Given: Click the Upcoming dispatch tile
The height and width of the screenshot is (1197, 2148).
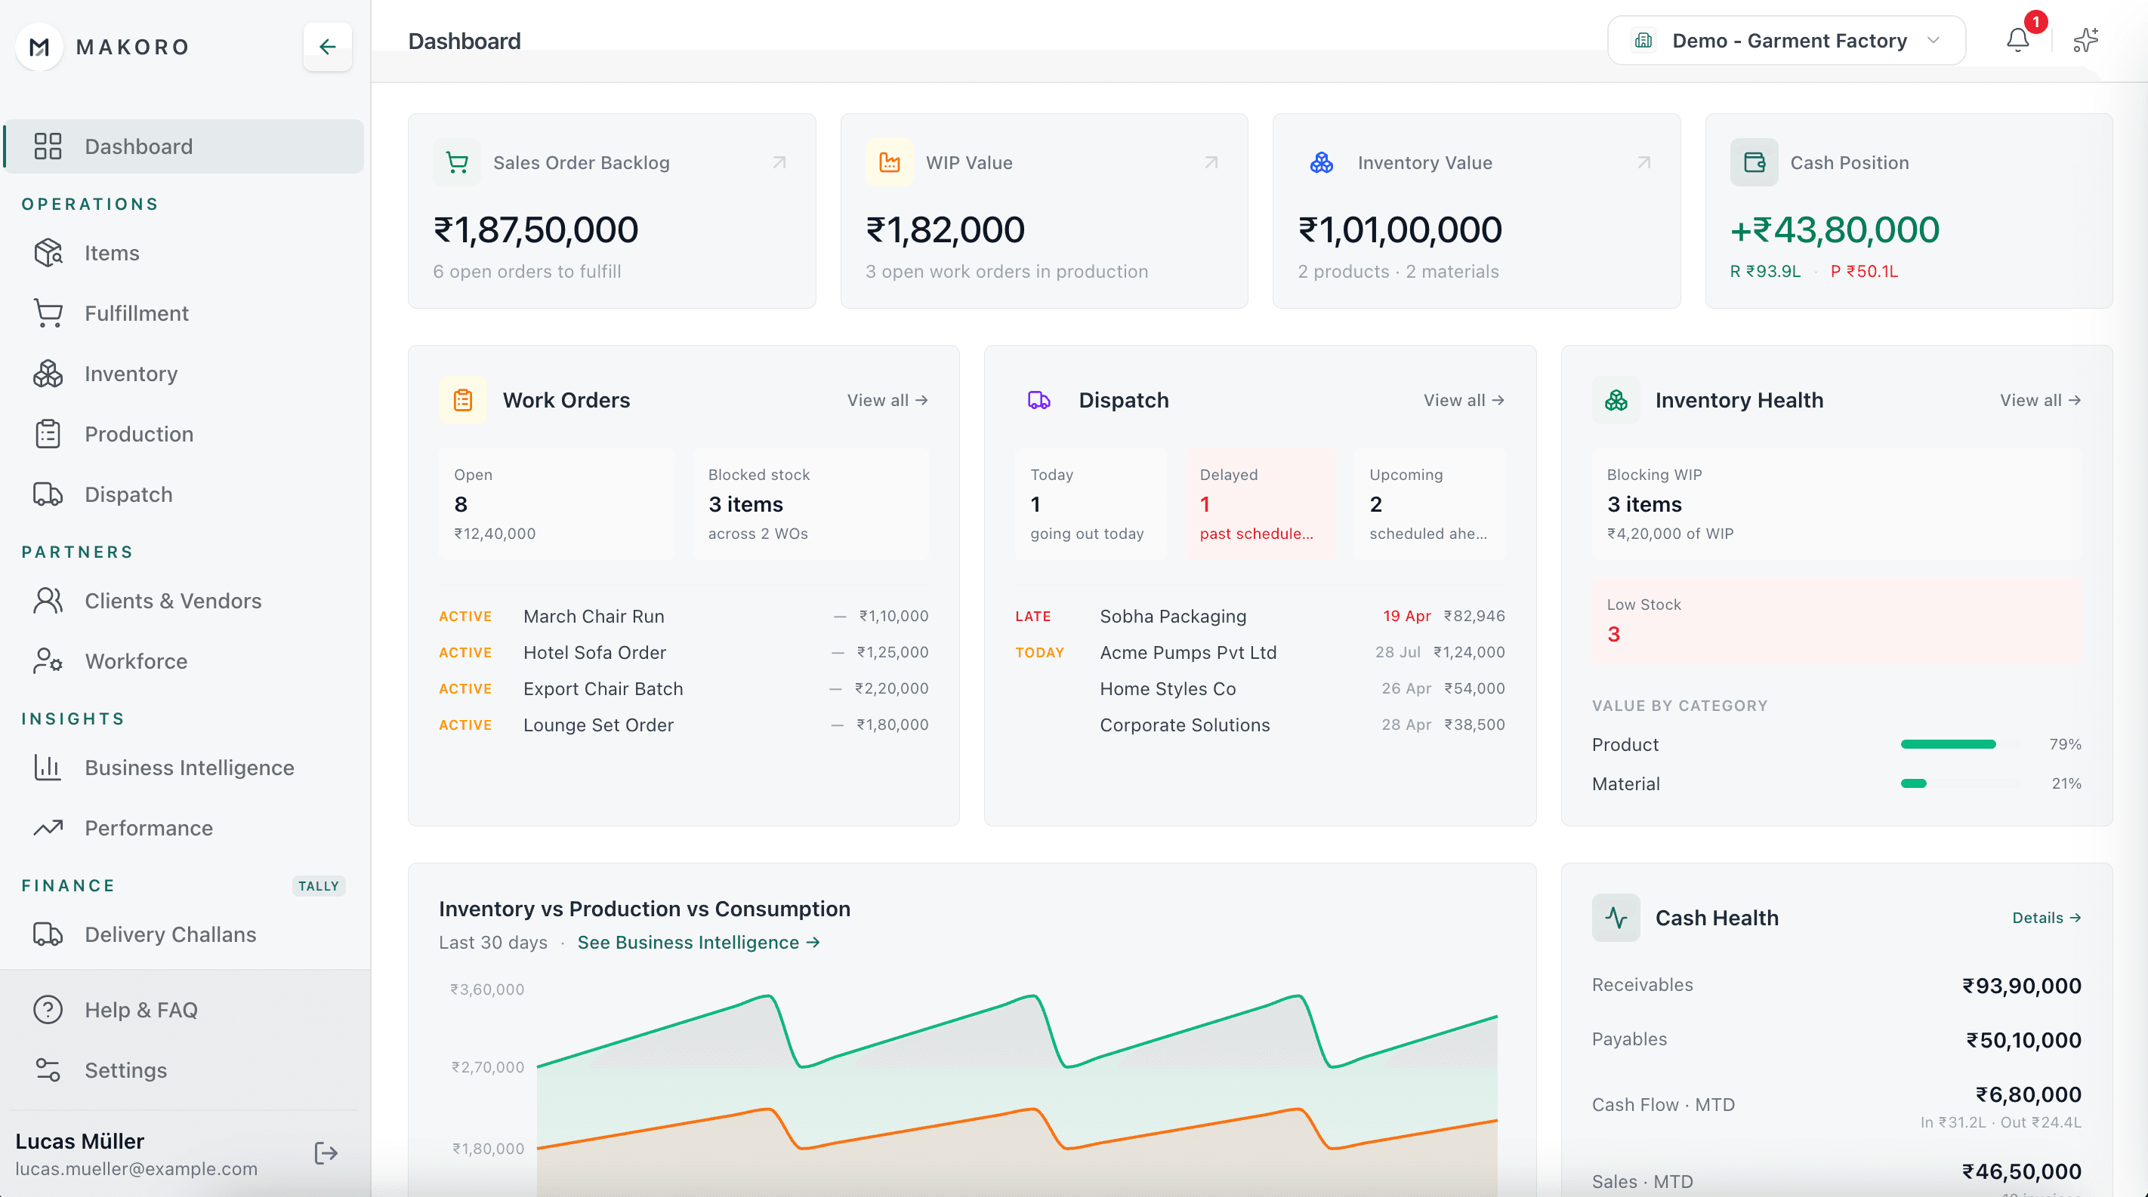Looking at the screenshot, I should click(x=1429, y=504).
